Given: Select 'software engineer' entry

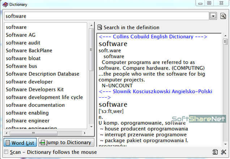Looking at the screenshot, I should [28, 120].
